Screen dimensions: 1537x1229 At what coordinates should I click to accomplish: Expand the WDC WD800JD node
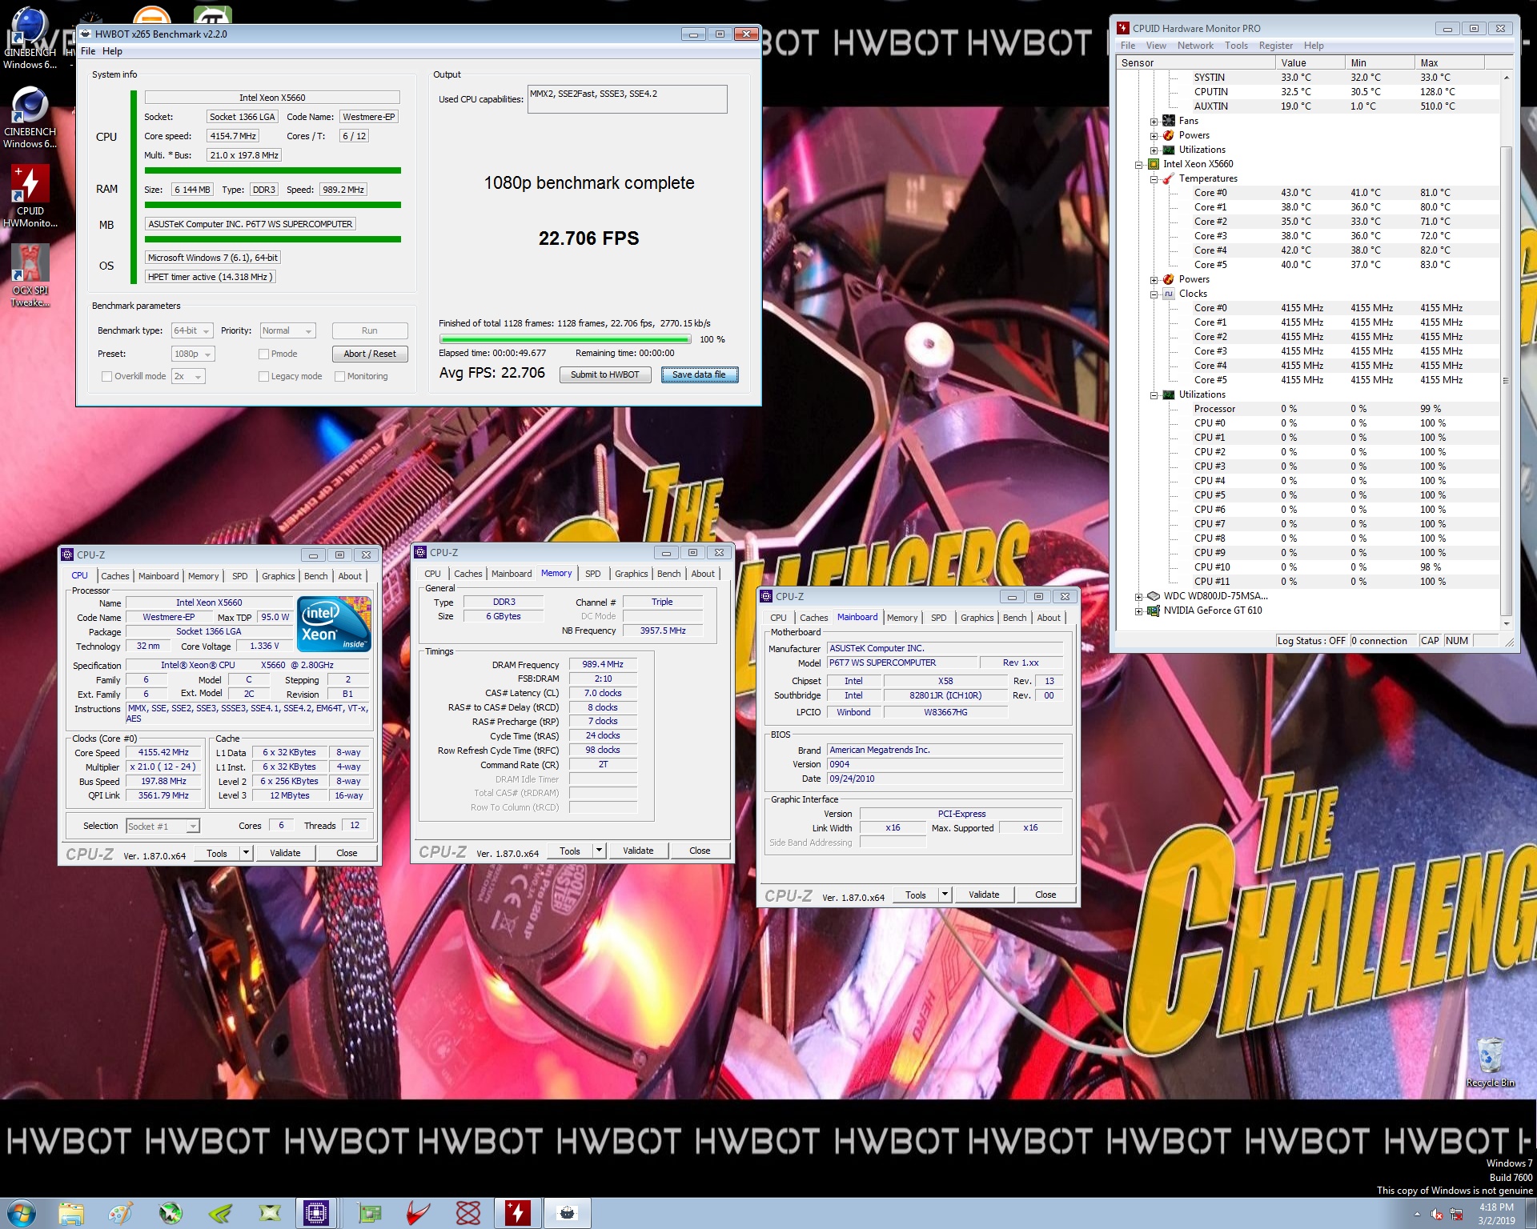click(1138, 597)
